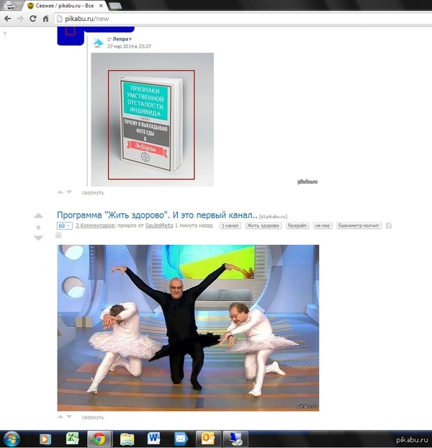This screenshot has height=448, width=432.
Task: Open Windows Explorer folder in the taskbar
Action: pos(127,437)
